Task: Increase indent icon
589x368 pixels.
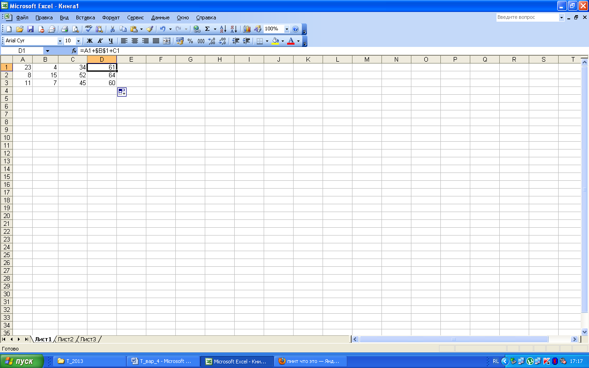Action: tap(247, 41)
